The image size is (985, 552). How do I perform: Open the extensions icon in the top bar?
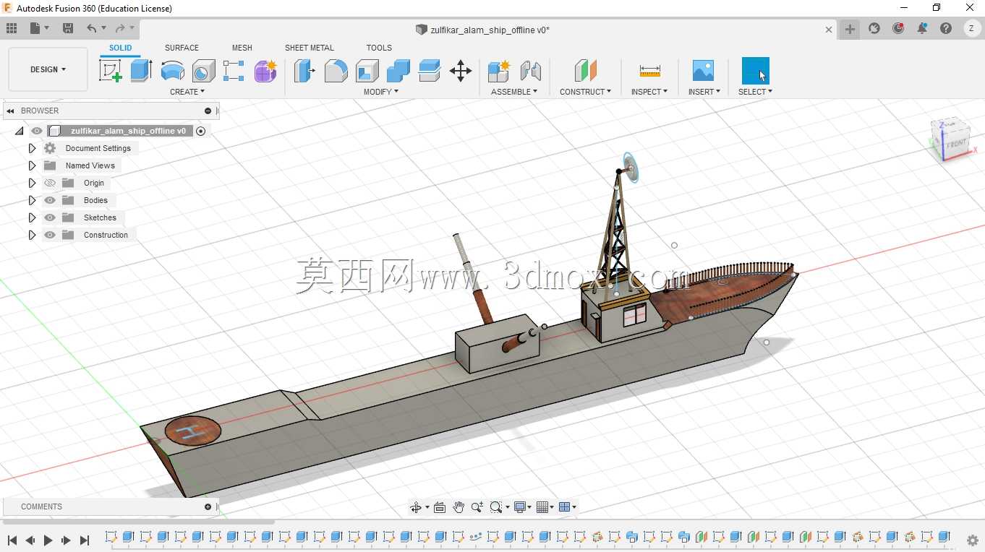[x=874, y=28]
